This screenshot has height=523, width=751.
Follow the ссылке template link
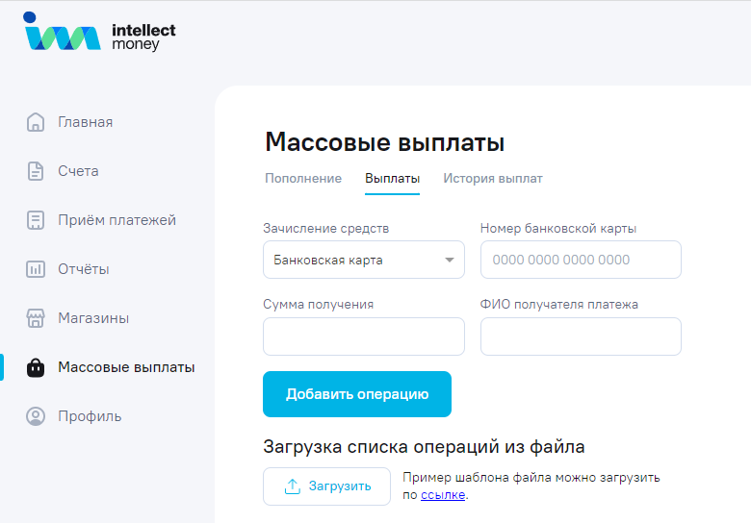point(443,495)
